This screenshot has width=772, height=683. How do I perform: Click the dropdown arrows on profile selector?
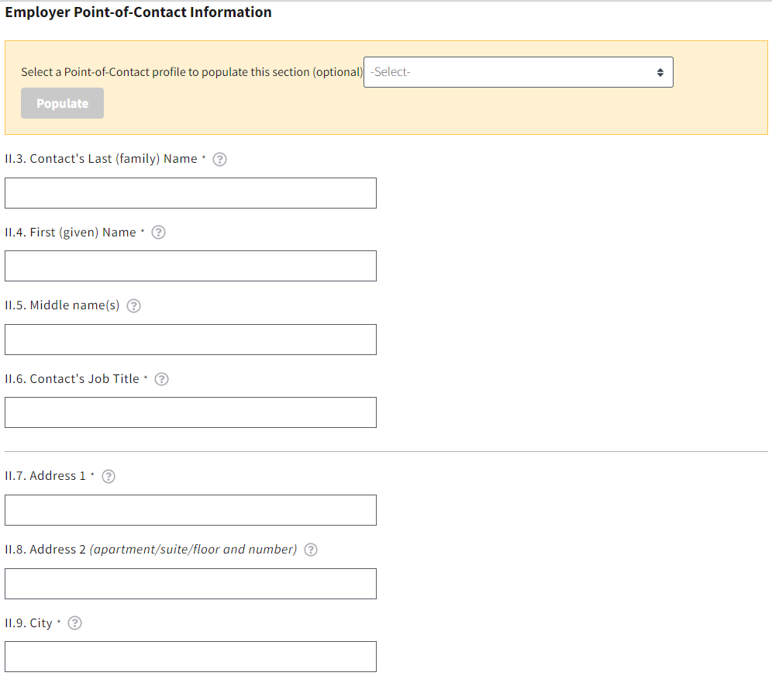660,72
